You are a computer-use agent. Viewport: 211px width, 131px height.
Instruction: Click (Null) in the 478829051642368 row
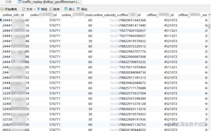tap(114, 20)
